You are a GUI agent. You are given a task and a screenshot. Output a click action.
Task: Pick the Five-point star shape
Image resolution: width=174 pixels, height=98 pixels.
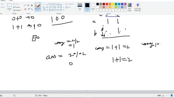pos(50,10)
